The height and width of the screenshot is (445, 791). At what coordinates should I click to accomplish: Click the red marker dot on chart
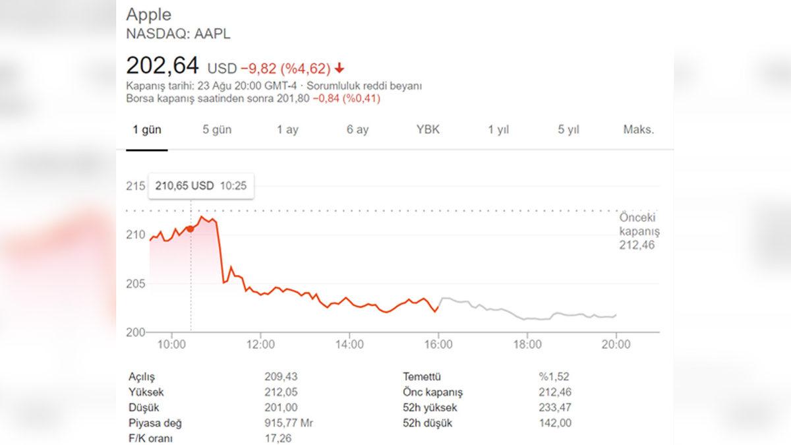click(x=190, y=229)
